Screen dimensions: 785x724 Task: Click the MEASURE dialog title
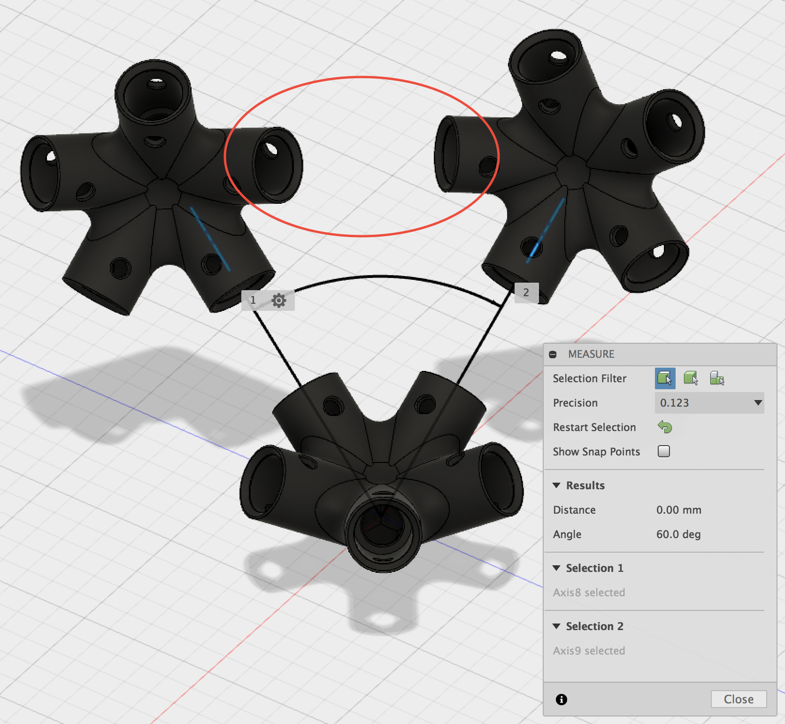tap(591, 354)
